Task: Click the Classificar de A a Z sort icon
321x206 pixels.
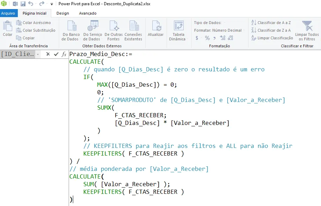Action: (254, 23)
